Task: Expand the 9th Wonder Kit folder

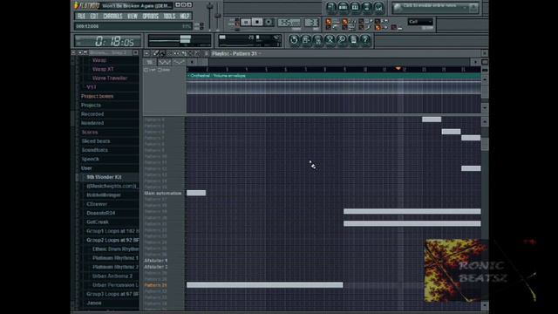Action: (104, 177)
